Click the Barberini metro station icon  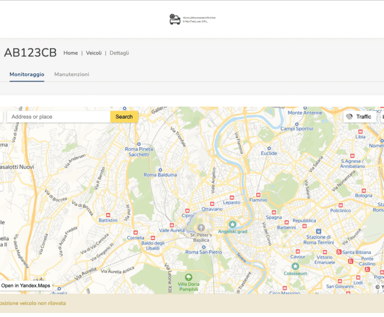click(286, 222)
